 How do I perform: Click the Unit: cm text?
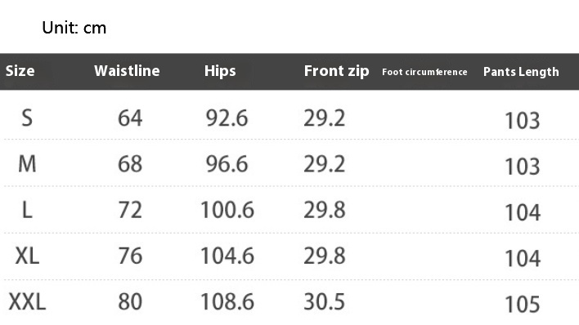74,28
